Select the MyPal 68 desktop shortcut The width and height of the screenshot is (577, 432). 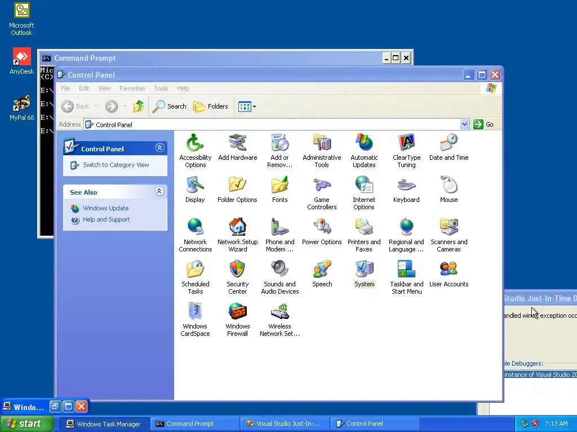[x=22, y=107]
